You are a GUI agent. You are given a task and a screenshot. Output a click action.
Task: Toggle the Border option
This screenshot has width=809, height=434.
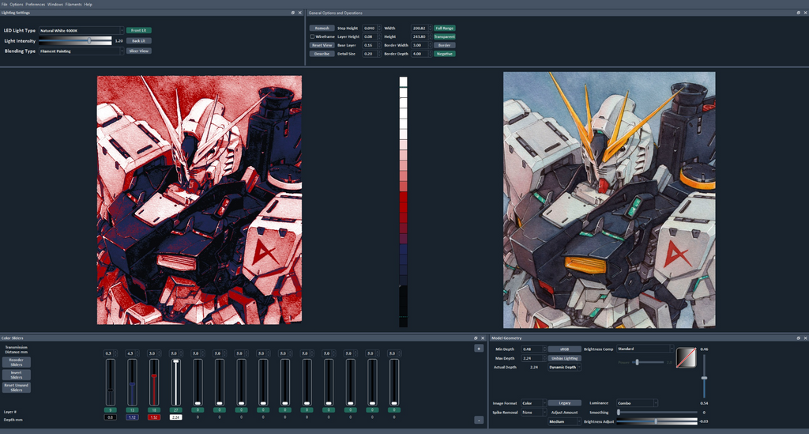444,45
